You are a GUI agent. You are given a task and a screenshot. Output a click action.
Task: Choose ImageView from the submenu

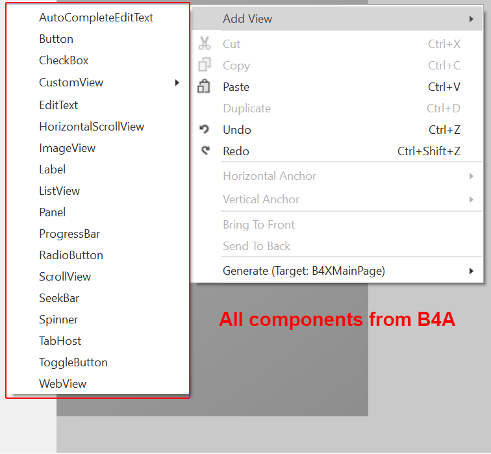(68, 148)
